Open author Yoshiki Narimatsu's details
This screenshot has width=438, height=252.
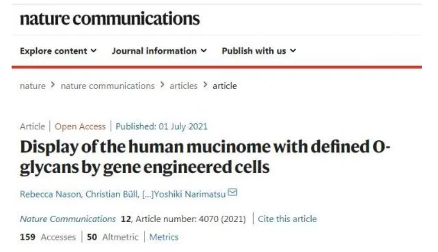point(190,194)
